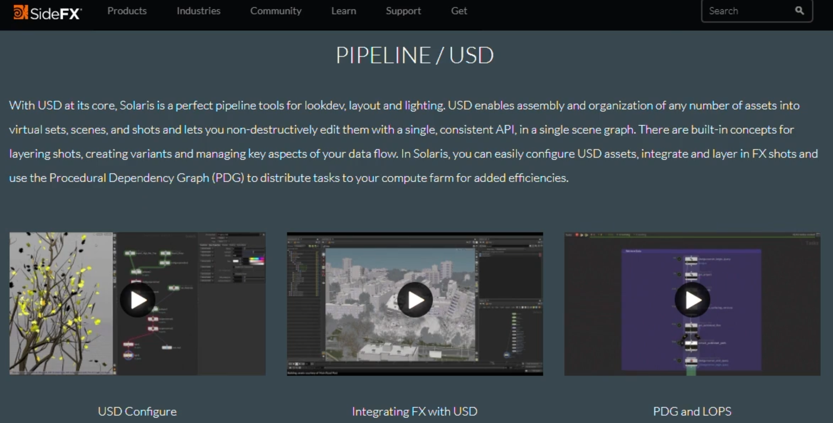
Task: Click the PDG and LOPS caption
Action: click(x=692, y=411)
